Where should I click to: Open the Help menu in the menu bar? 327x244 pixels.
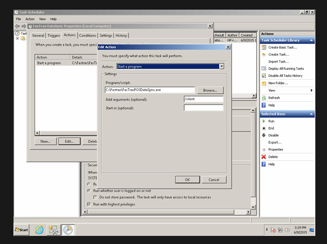54,19
